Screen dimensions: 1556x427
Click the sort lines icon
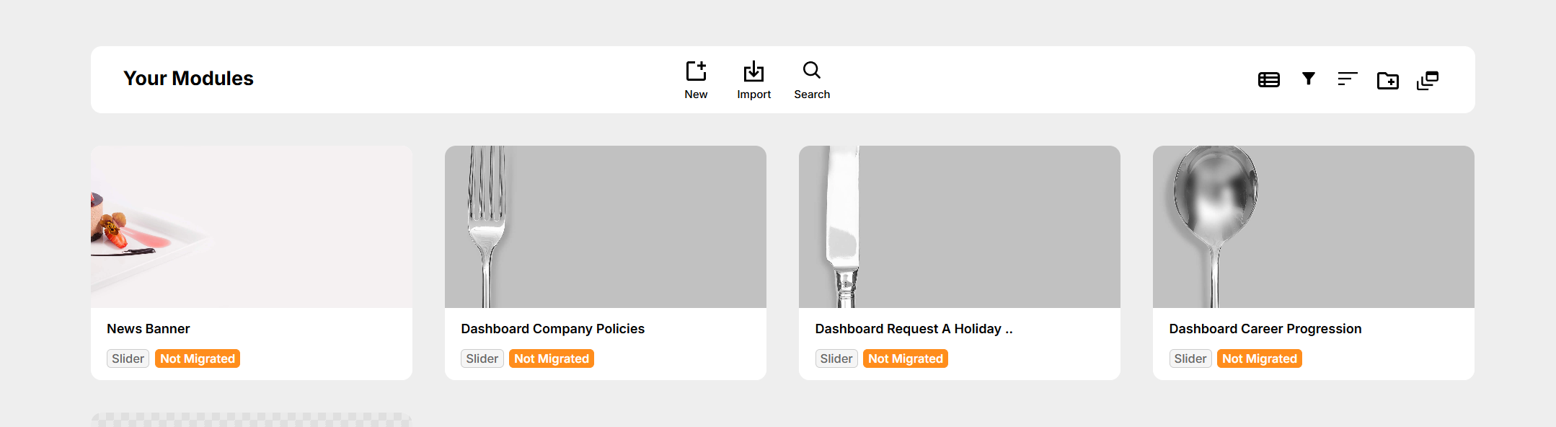coord(1347,79)
